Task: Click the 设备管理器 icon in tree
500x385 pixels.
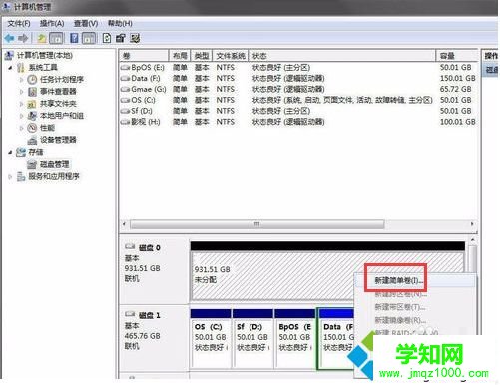Action: point(32,140)
